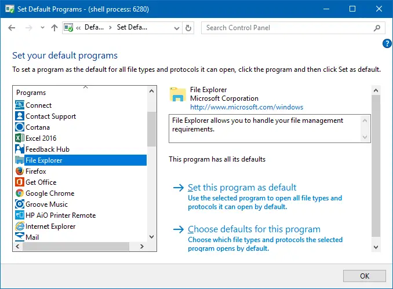Select Contact Support in the list
Image resolution: width=393 pixels, height=289 pixels.
click(x=50, y=116)
